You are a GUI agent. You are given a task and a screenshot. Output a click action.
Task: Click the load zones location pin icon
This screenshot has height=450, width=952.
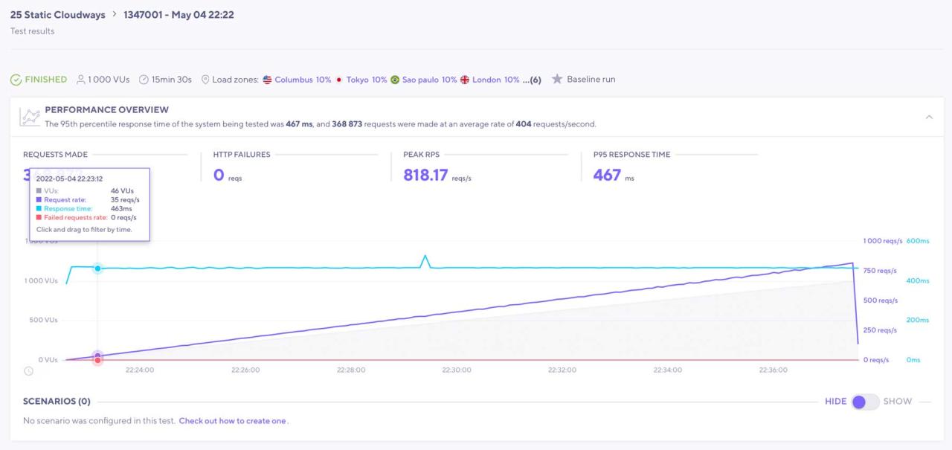[x=205, y=80]
